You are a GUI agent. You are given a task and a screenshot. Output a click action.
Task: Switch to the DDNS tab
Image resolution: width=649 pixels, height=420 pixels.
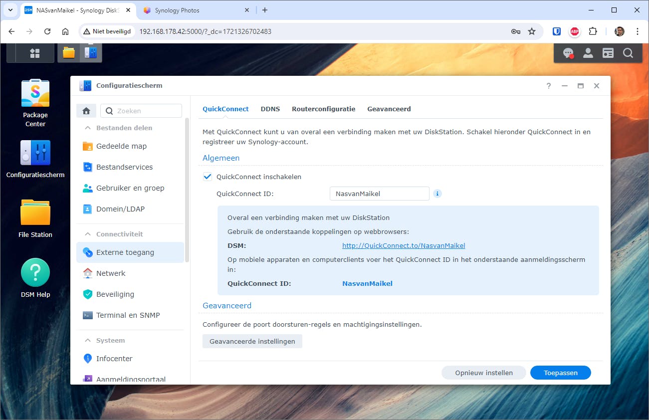pyautogui.click(x=270, y=109)
